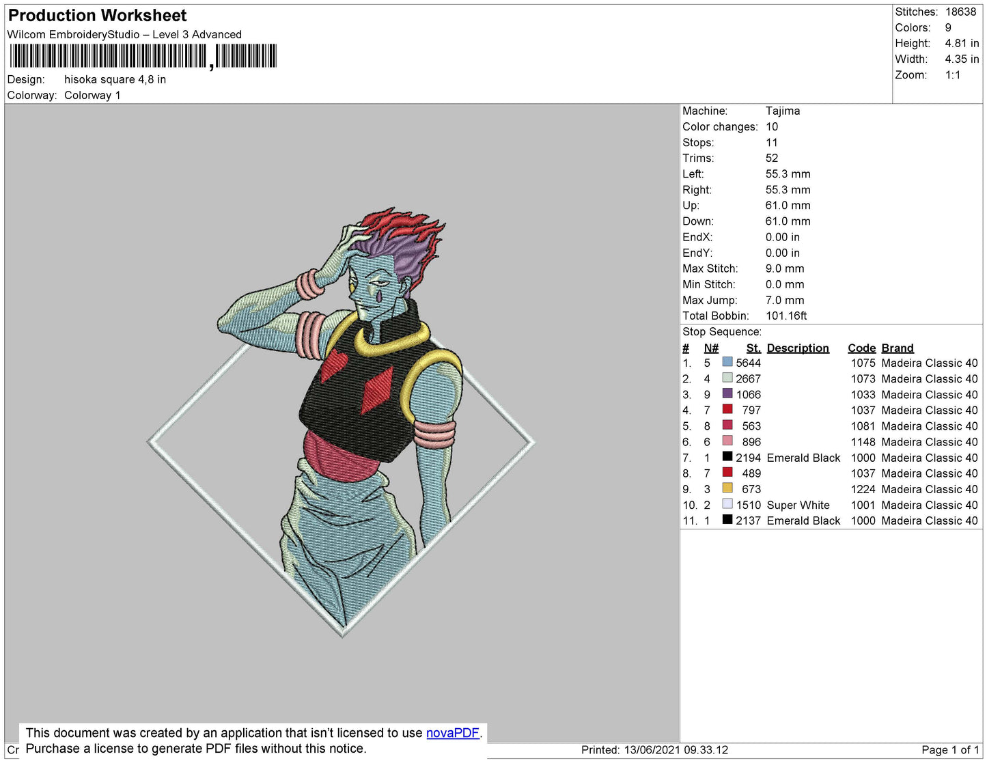Click the Hisoka embroidery design preview
Viewport: 987px width, 763px height.
(x=342, y=422)
